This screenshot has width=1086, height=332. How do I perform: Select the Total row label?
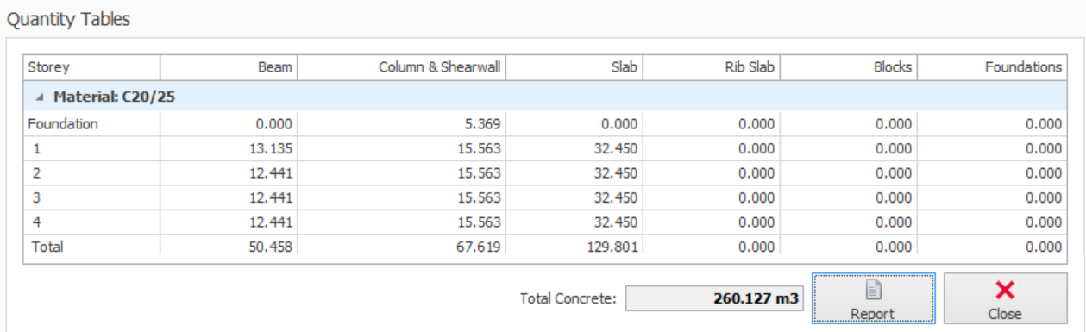(x=47, y=247)
